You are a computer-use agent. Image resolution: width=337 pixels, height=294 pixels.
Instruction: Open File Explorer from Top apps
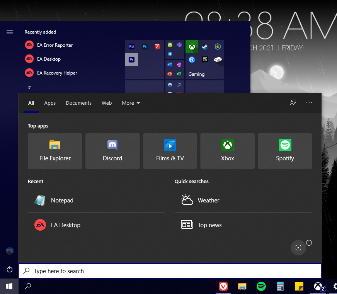(55, 151)
